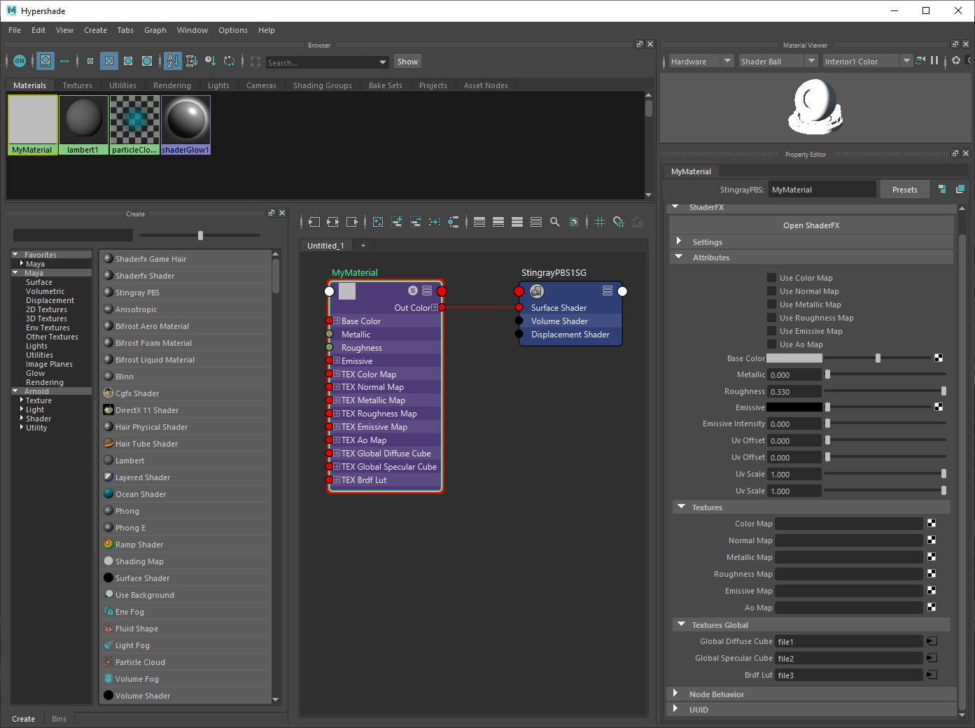Click the magnifier search icon in graph toolbar
975x728 pixels.
[555, 222]
